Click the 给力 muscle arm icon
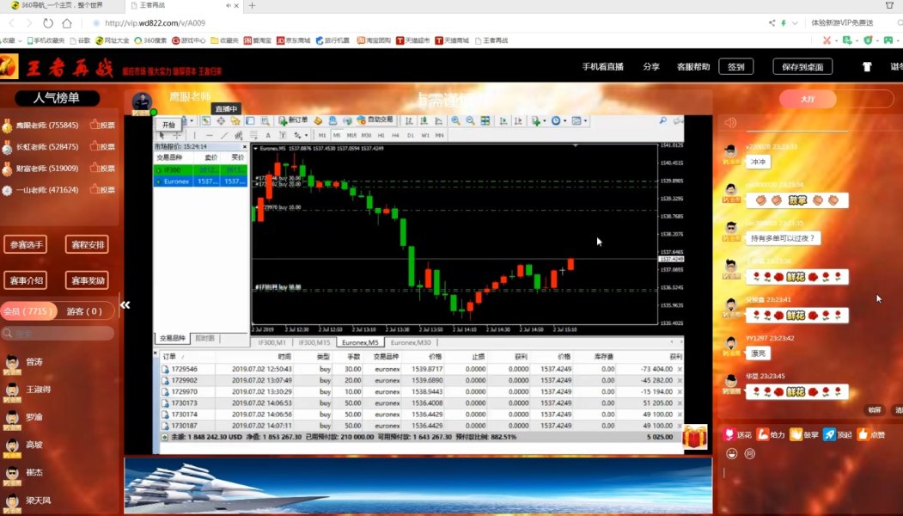The height and width of the screenshot is (516, 903). [763, 435]
